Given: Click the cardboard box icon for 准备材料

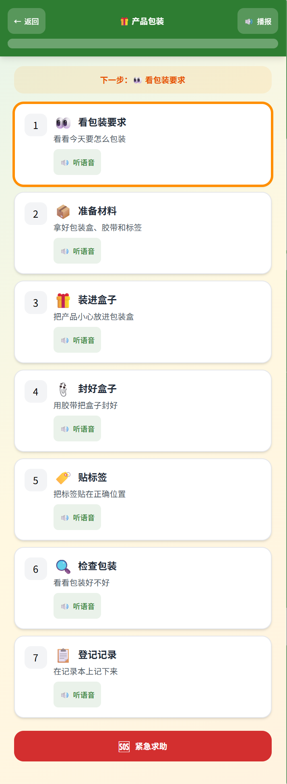Looking at the screenshot, I should [x=63, y=211].
